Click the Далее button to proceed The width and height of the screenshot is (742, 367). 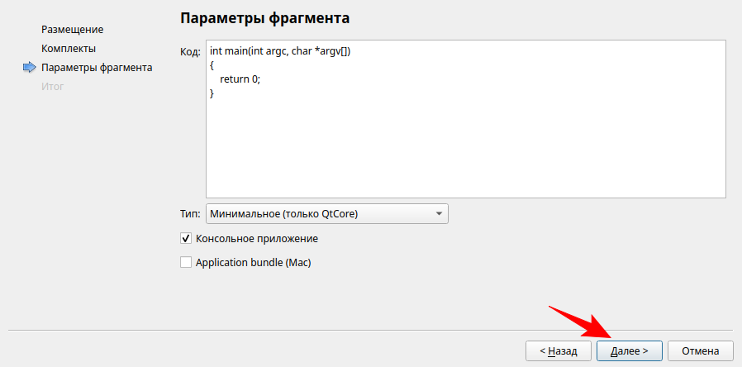coord(629,350)
